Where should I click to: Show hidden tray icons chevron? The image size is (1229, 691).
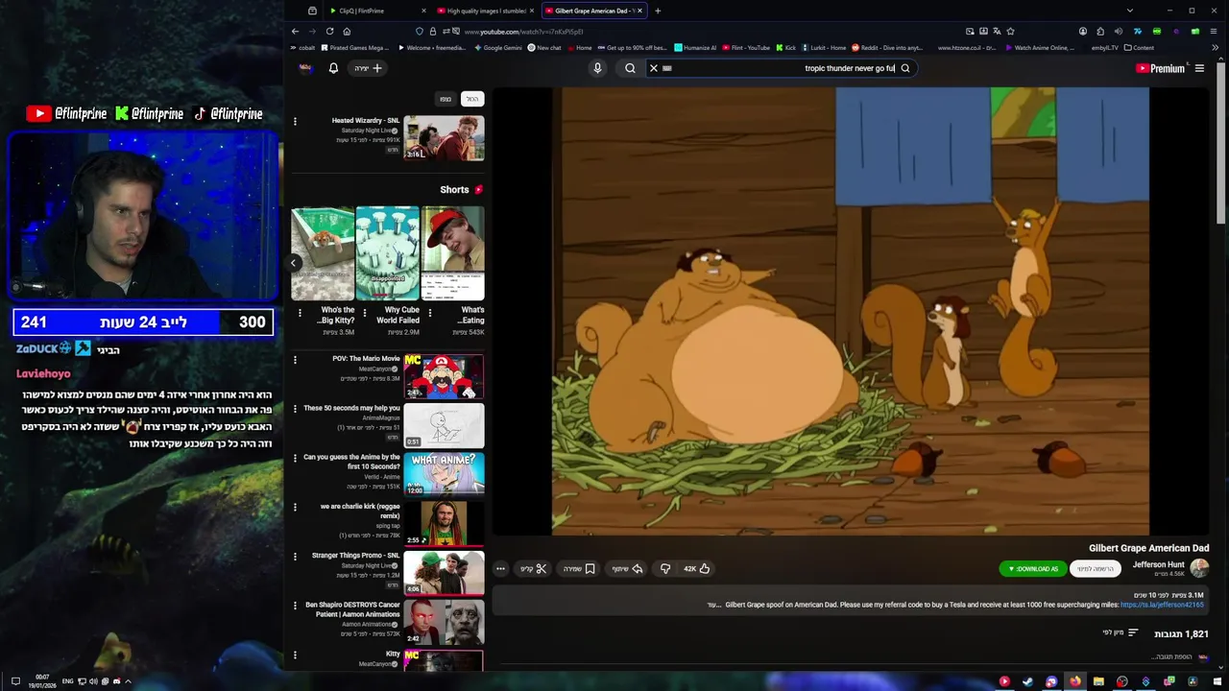[x=128, y=681]
